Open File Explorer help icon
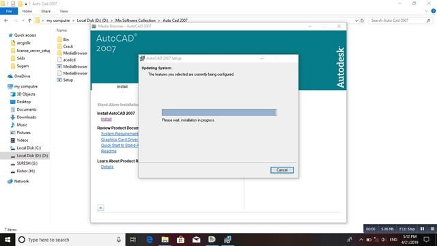The image size is (437, 246). click(x=434, y=11)
